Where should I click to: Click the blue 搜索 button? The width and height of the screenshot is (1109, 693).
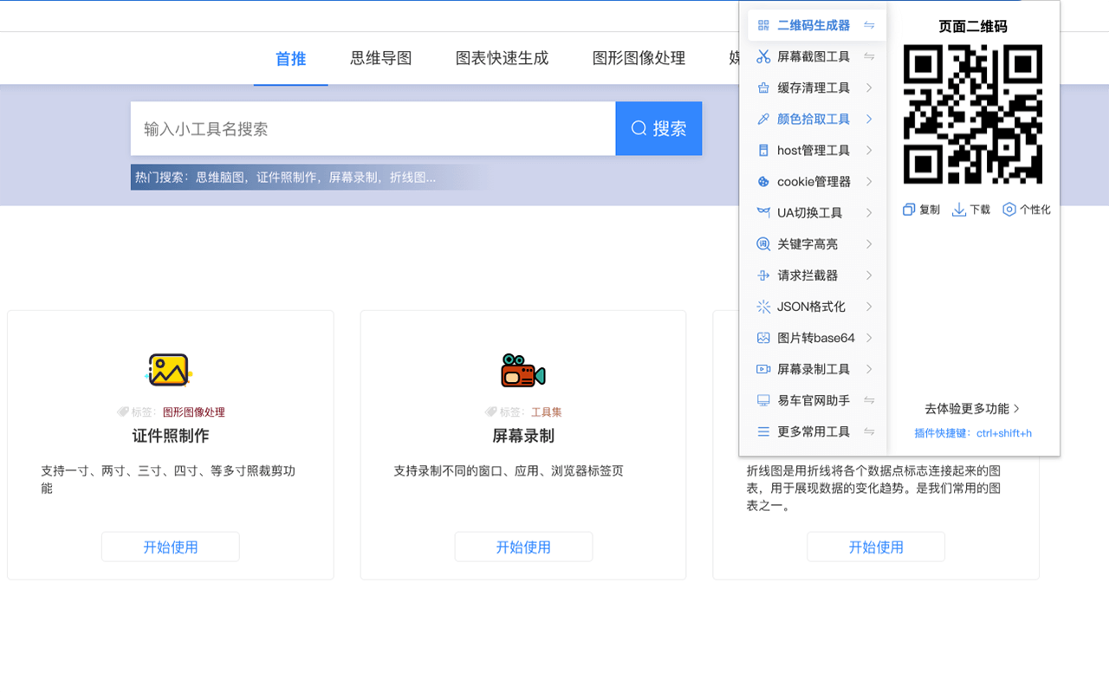(658, 128)
